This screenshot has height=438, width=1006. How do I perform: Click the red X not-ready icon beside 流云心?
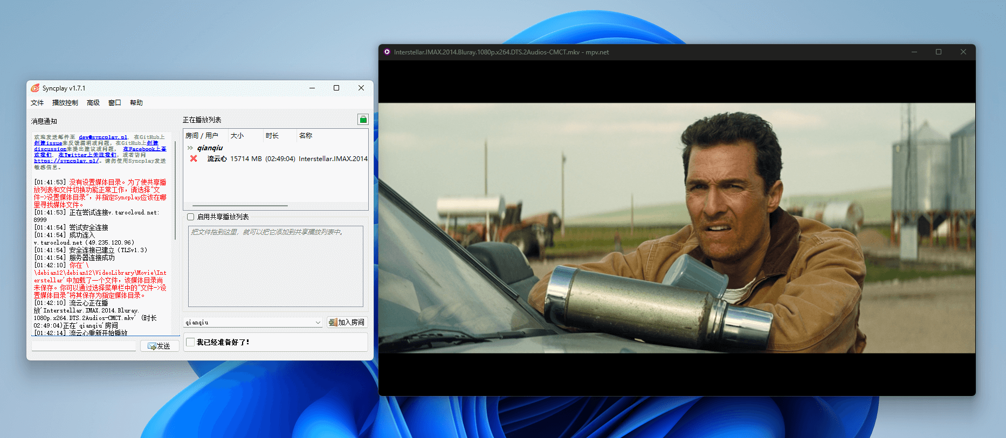194,158
